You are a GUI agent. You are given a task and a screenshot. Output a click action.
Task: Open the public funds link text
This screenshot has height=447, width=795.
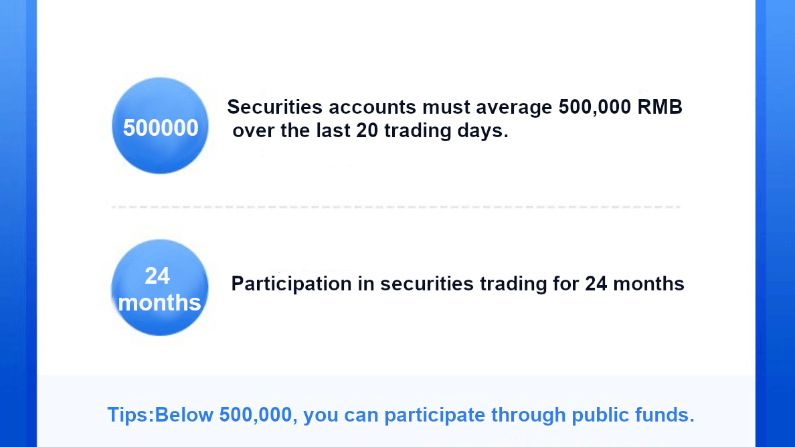633,415
